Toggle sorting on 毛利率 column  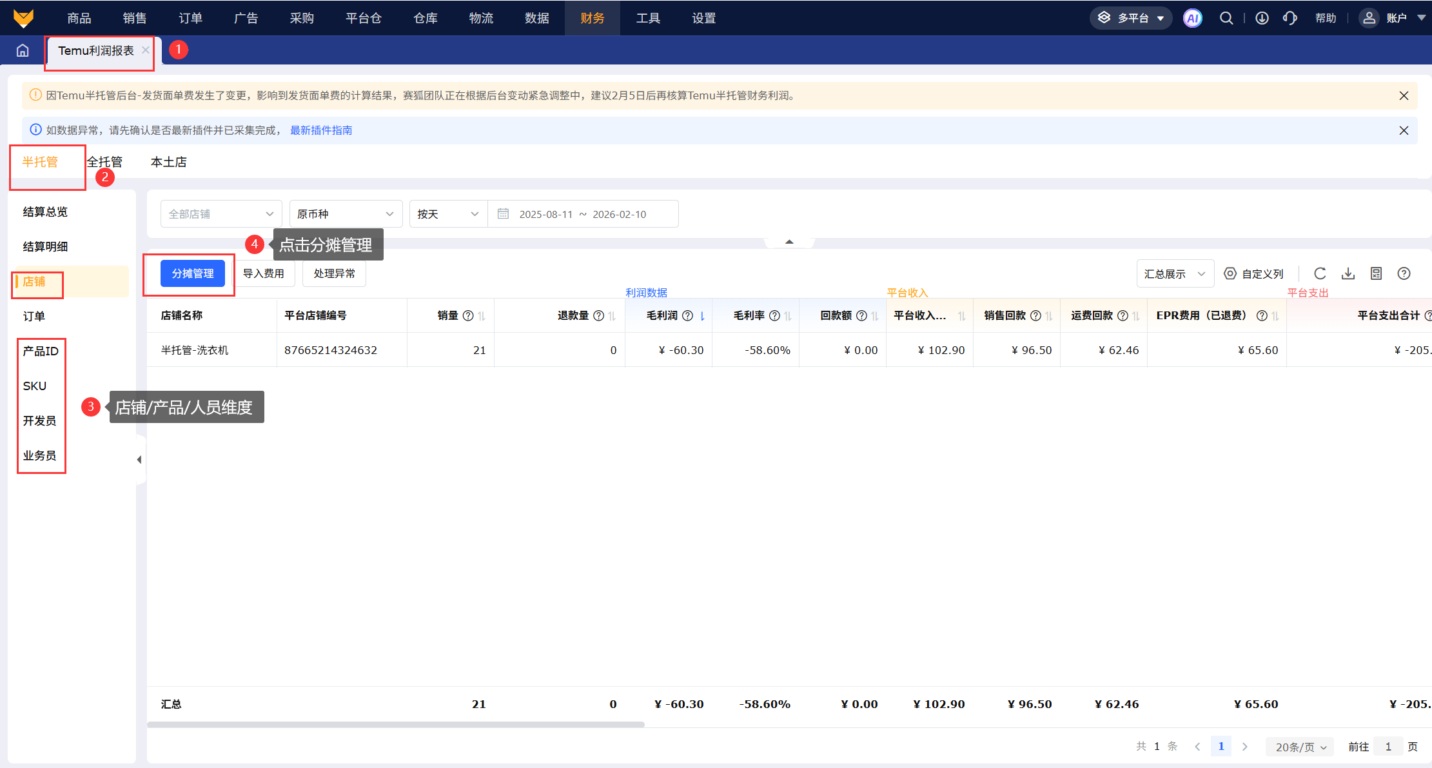point(788,315)
